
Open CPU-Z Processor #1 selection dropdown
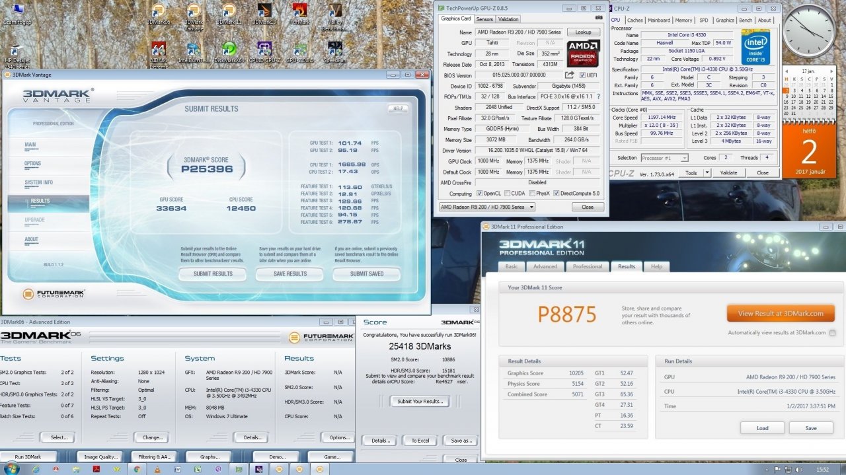click(x=664, y=158)
